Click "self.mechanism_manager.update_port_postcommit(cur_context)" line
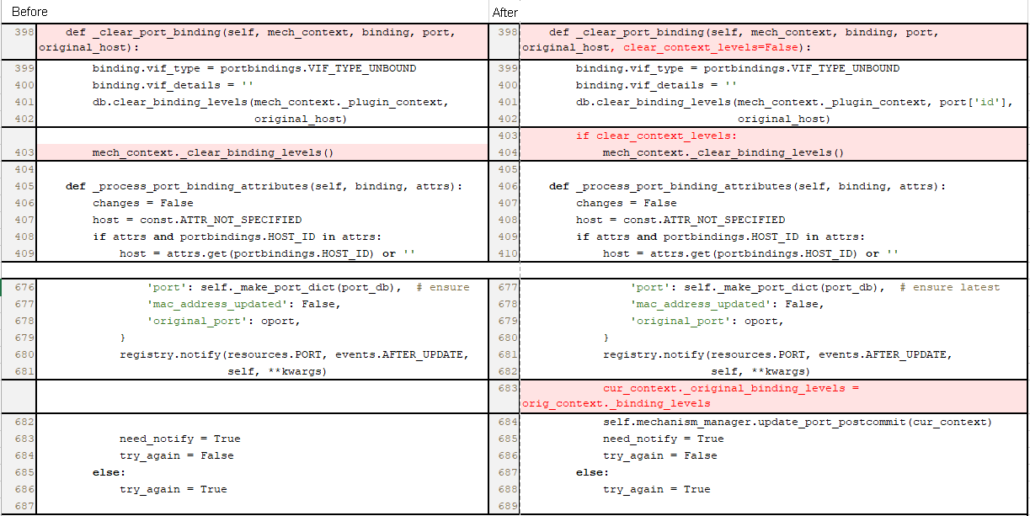1030x516 pixels. [798, 422]
